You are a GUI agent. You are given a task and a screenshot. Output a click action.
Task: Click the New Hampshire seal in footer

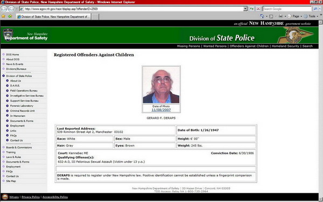(5, 197)
